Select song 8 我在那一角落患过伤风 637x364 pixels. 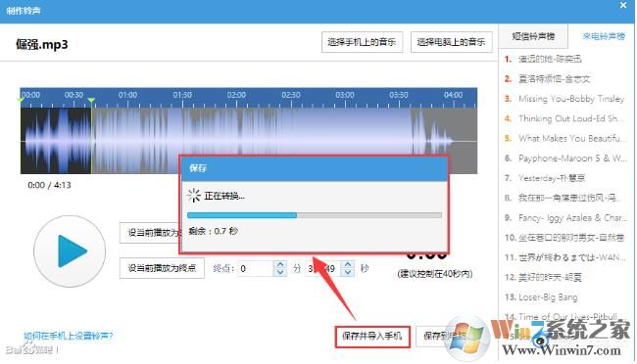point(563,198)
